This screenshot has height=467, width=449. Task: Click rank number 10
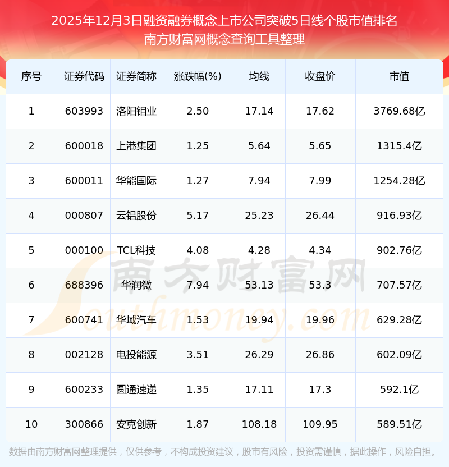click(31, 425)
